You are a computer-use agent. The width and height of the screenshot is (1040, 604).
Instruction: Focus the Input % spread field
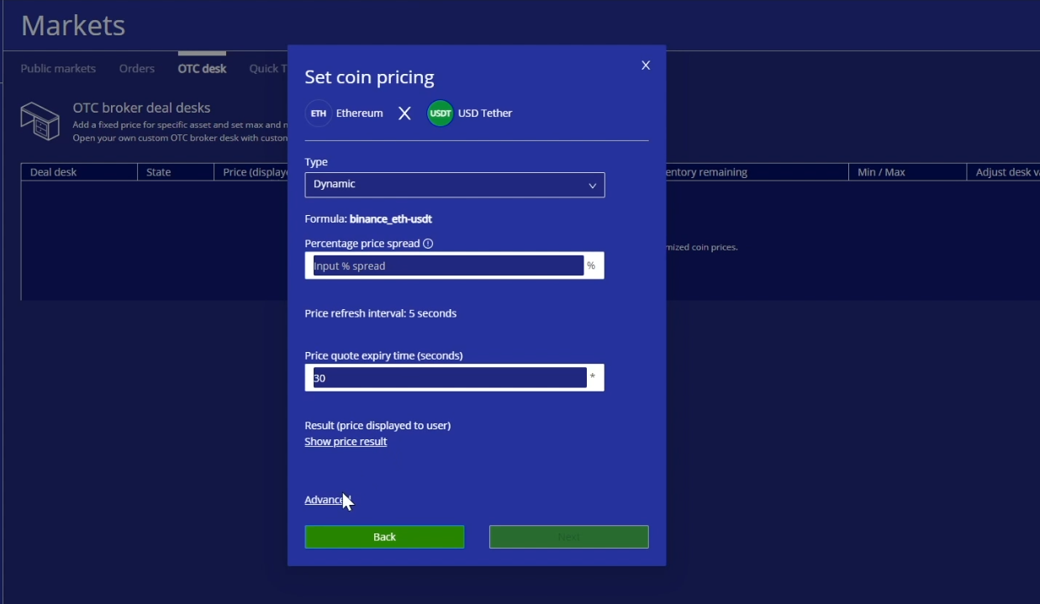447,266
